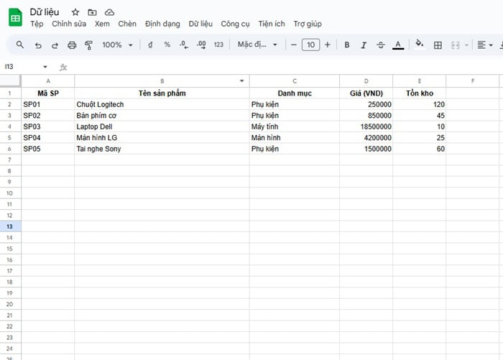Open the Trợ giúp menu
The height and width of the screenshot is (360, 503).
pos(308,24)
